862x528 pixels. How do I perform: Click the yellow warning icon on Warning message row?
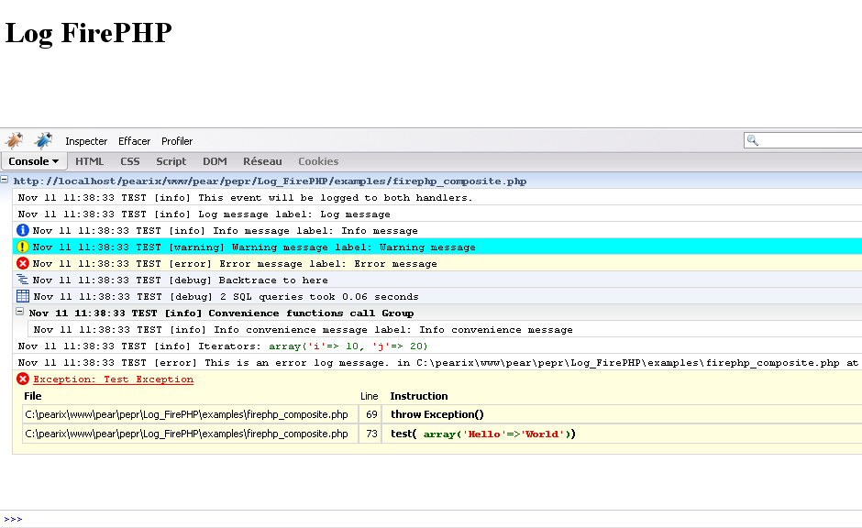click(23, 247)
